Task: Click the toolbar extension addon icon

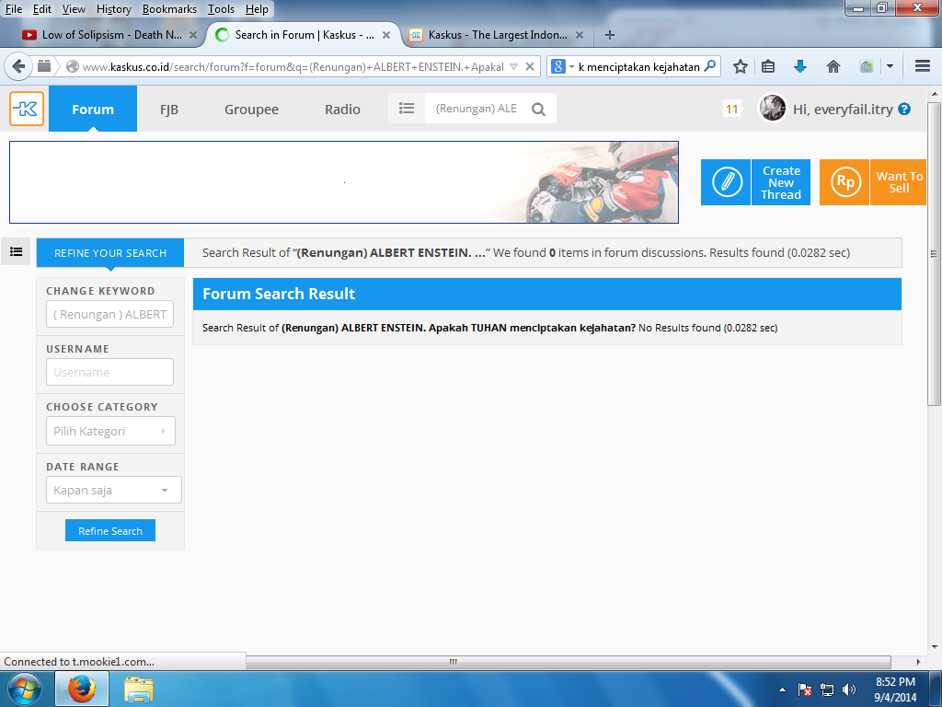Action: (867, 66)
